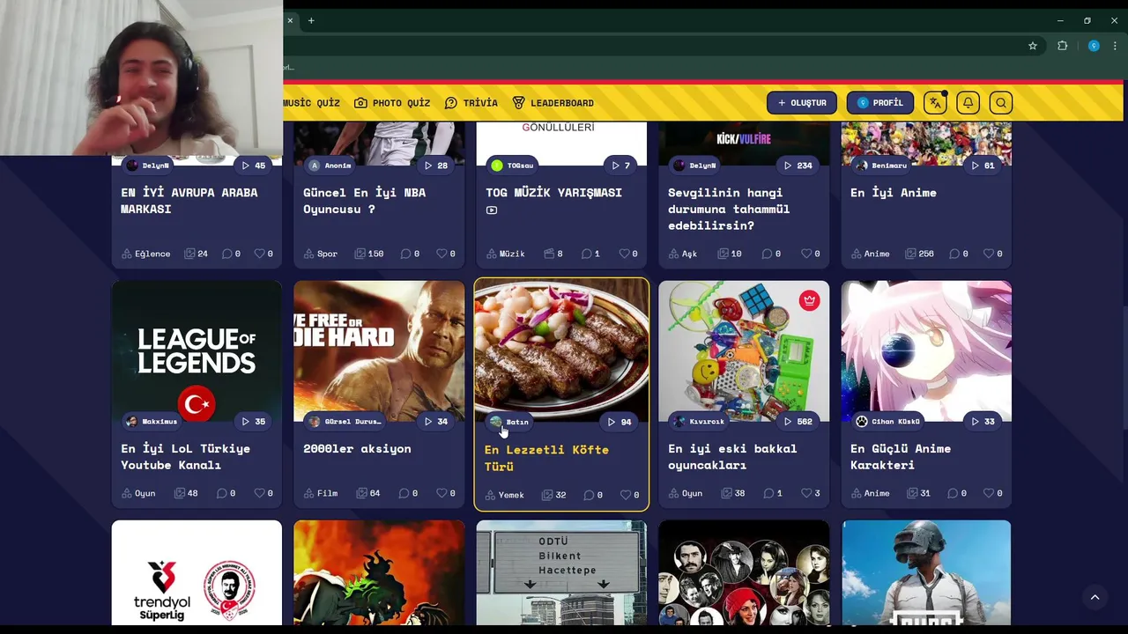Open 'En İyi LoL Türkiye Youtube Kanalı' title
1128x634 pixels.
185,456
